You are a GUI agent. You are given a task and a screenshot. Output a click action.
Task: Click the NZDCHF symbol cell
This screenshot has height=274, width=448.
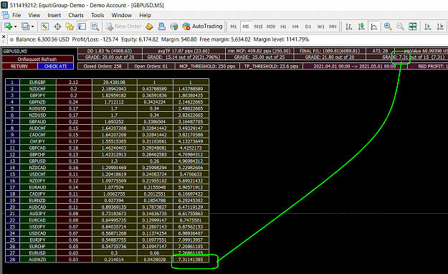pyautogui.click(x=37, y=89)
